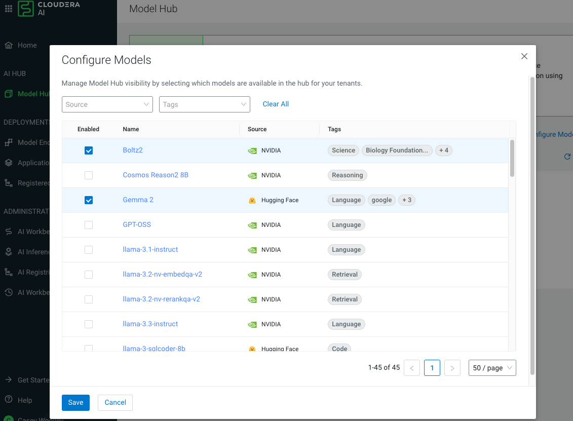Open the Gemma 2 model link
The width and height of the screenshot is (573, 421).
click(138, 200)
